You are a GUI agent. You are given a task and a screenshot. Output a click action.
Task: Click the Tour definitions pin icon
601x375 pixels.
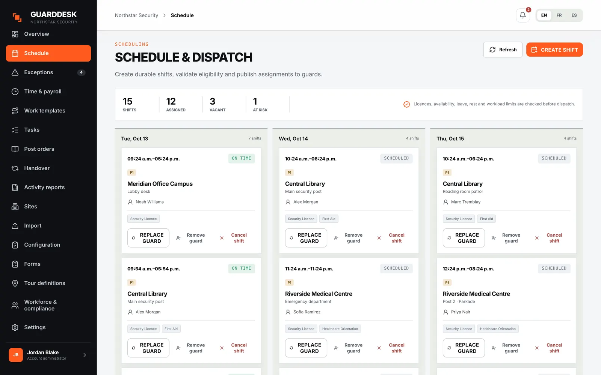[15, 283]
